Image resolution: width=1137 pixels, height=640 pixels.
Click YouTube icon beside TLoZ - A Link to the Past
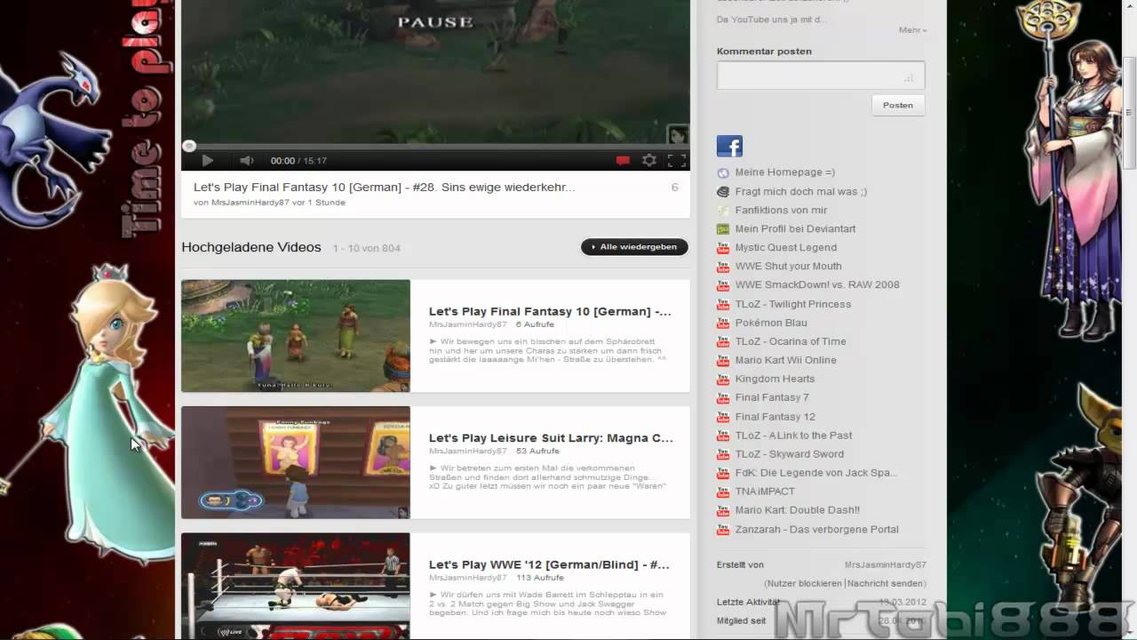pos(723,436)
